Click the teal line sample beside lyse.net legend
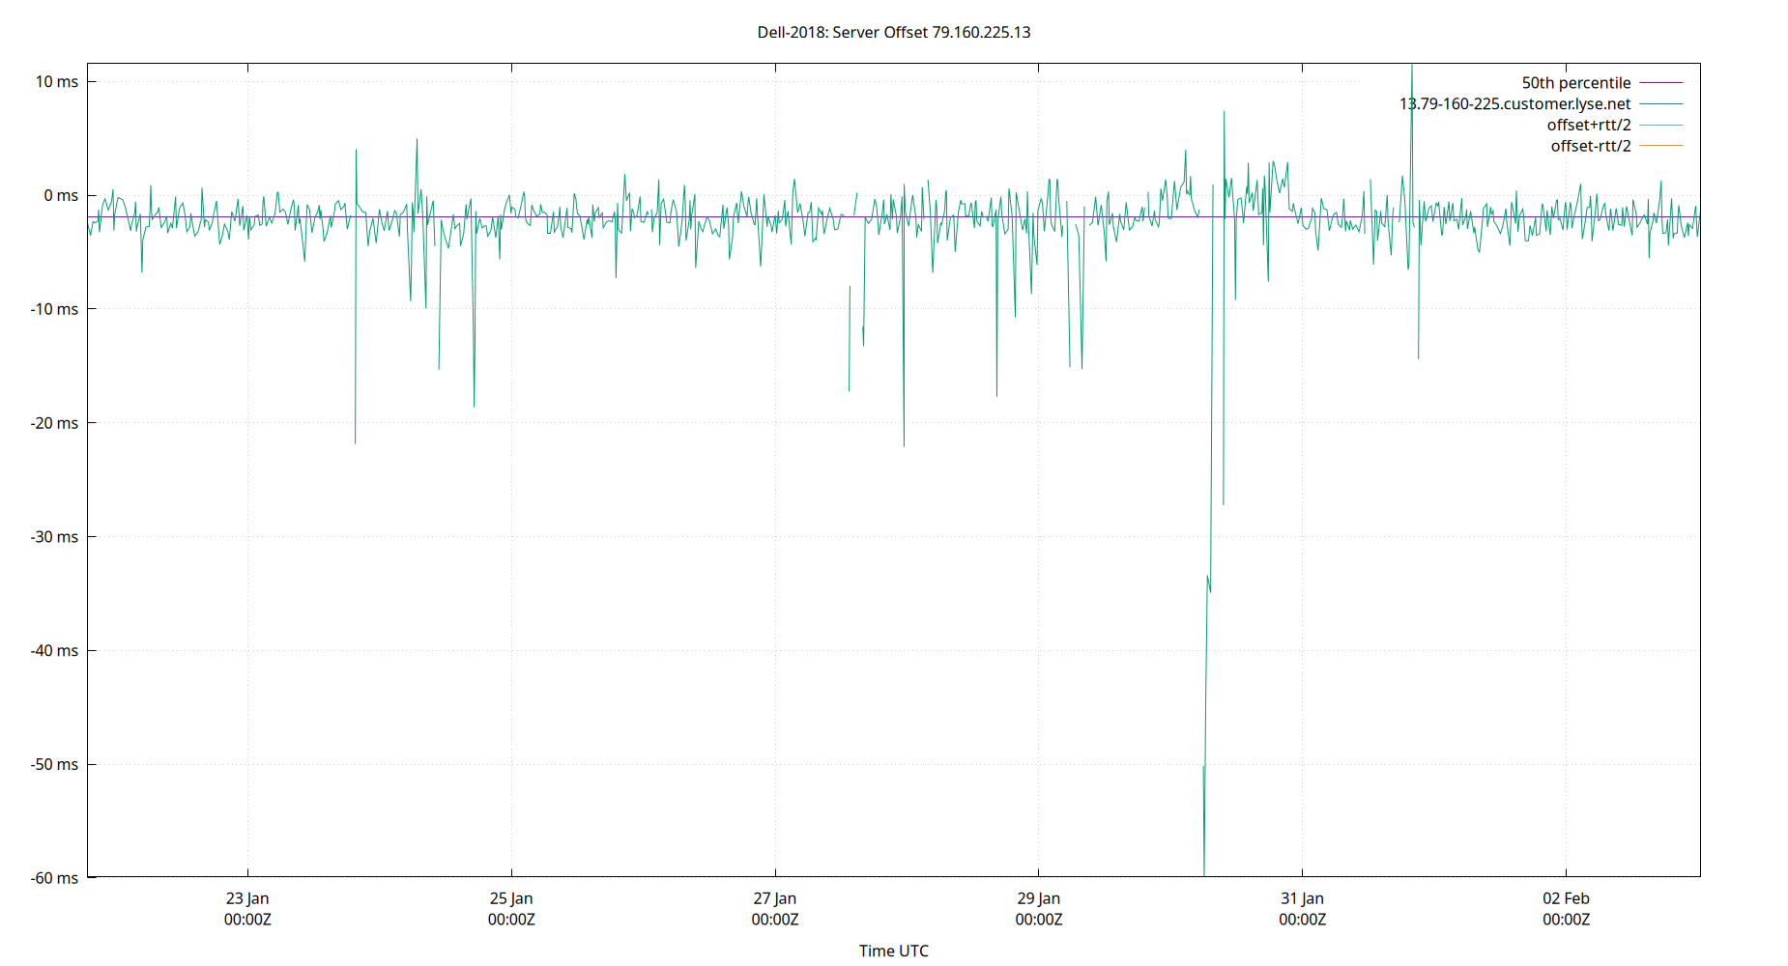This screenshot has height=966, width=1788. click(1660, 103)
